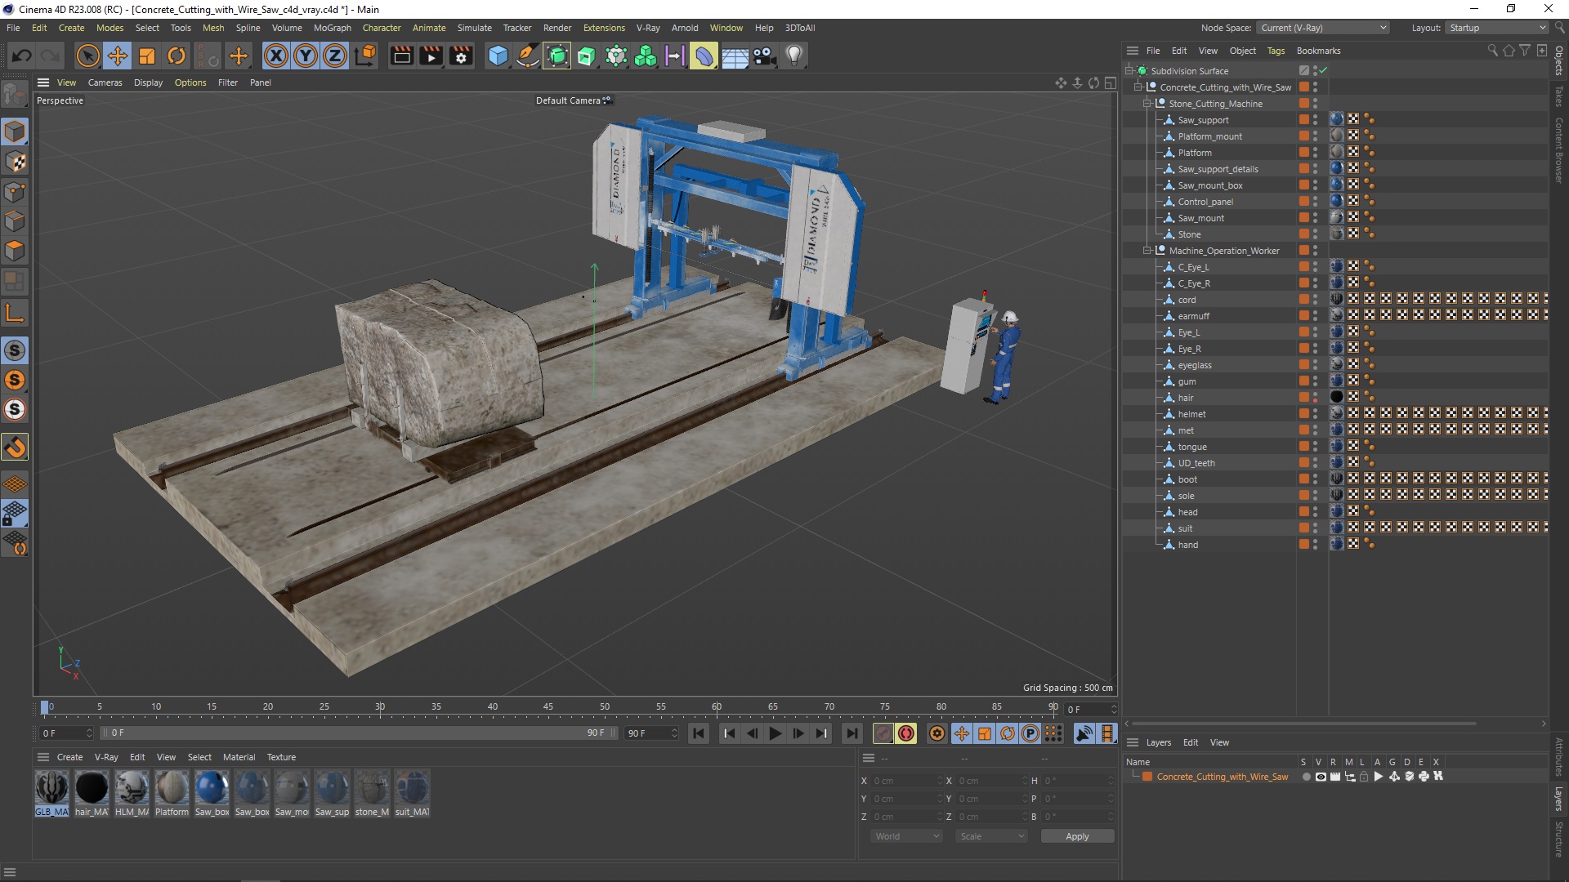Open Material Manager Texture menu

click(x=281, y=757)
